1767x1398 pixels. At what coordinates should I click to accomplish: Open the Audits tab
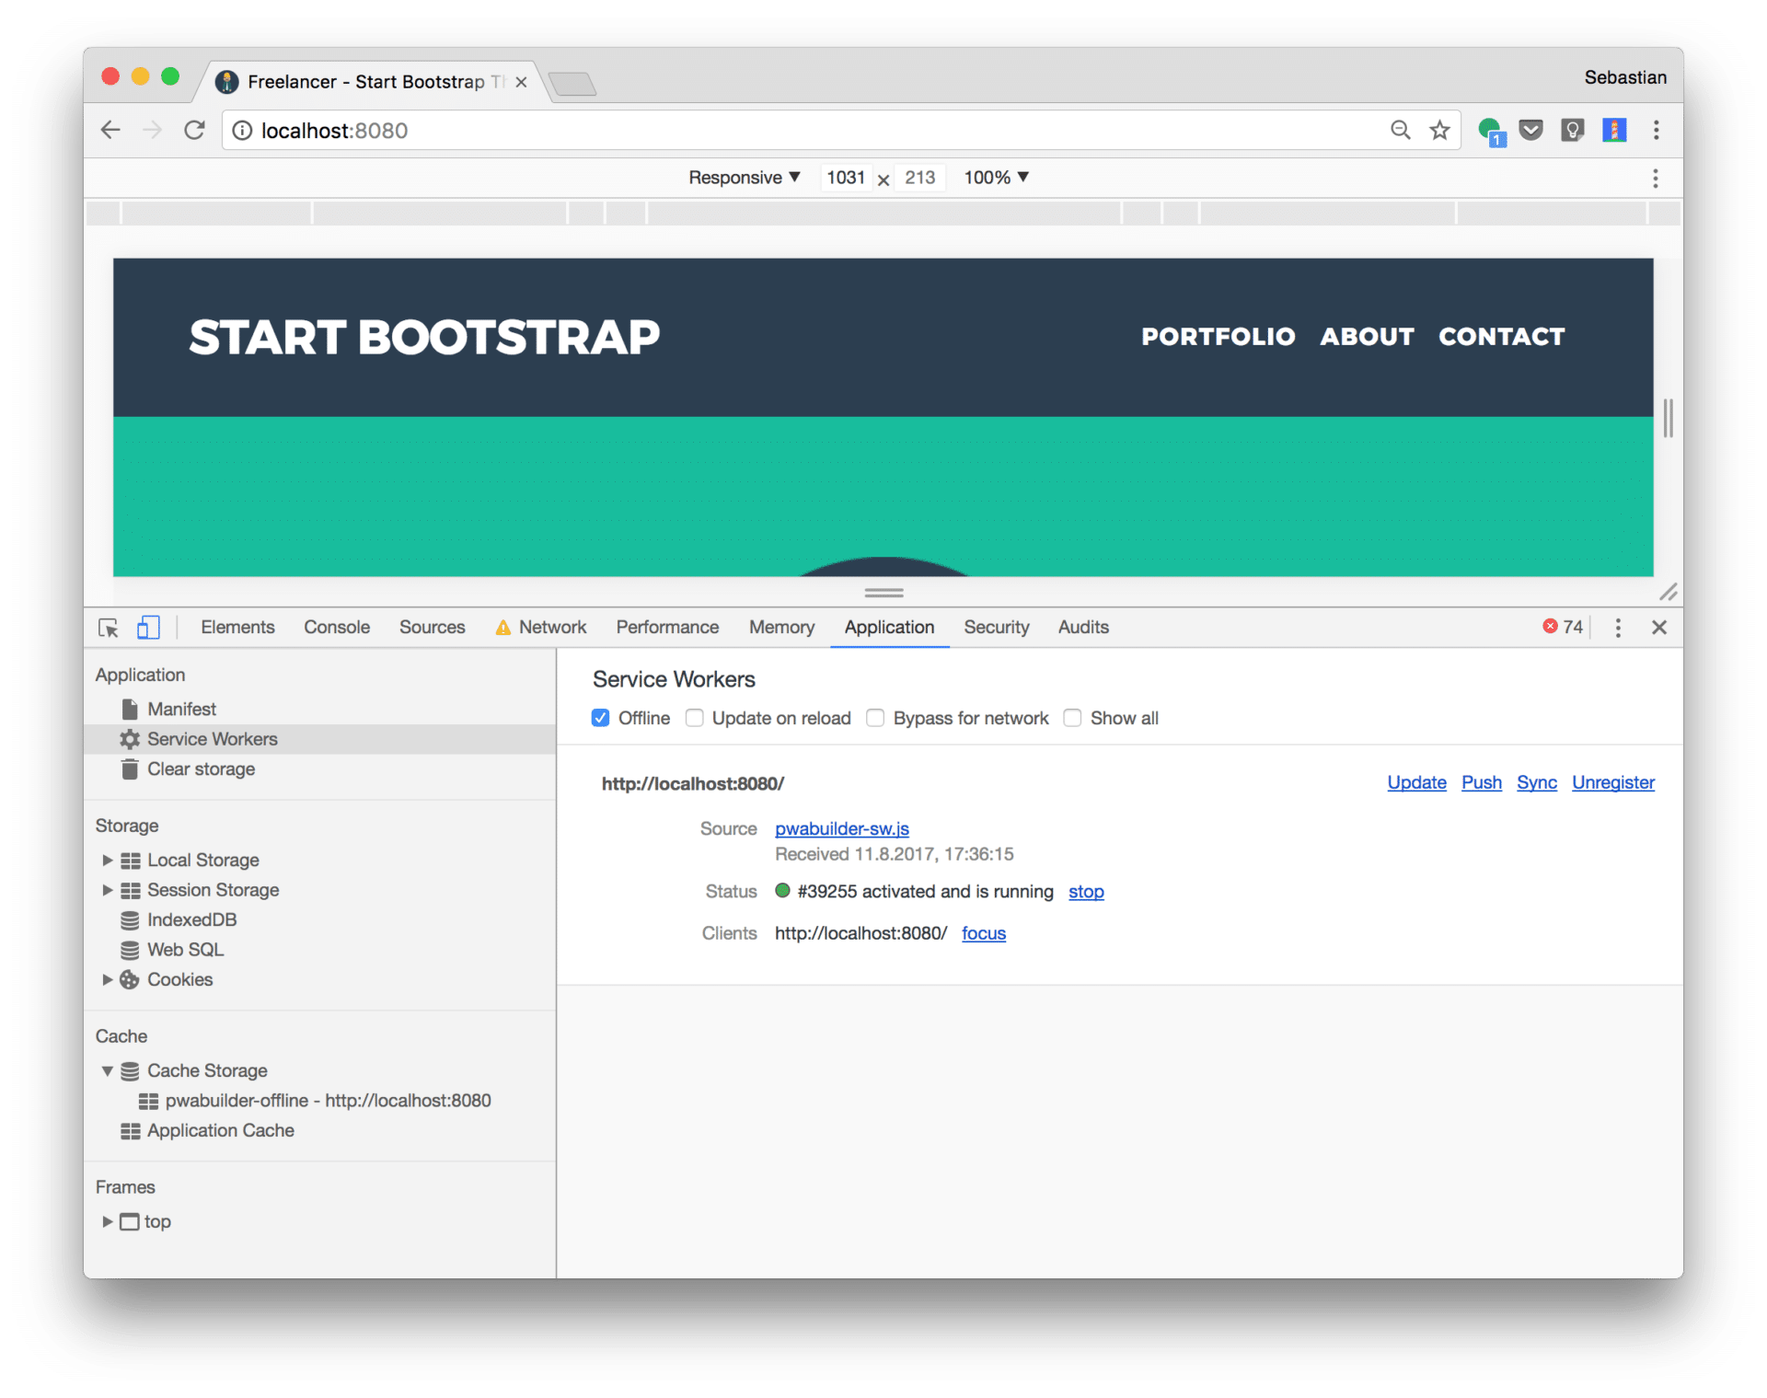click(x=1083, y=627)
